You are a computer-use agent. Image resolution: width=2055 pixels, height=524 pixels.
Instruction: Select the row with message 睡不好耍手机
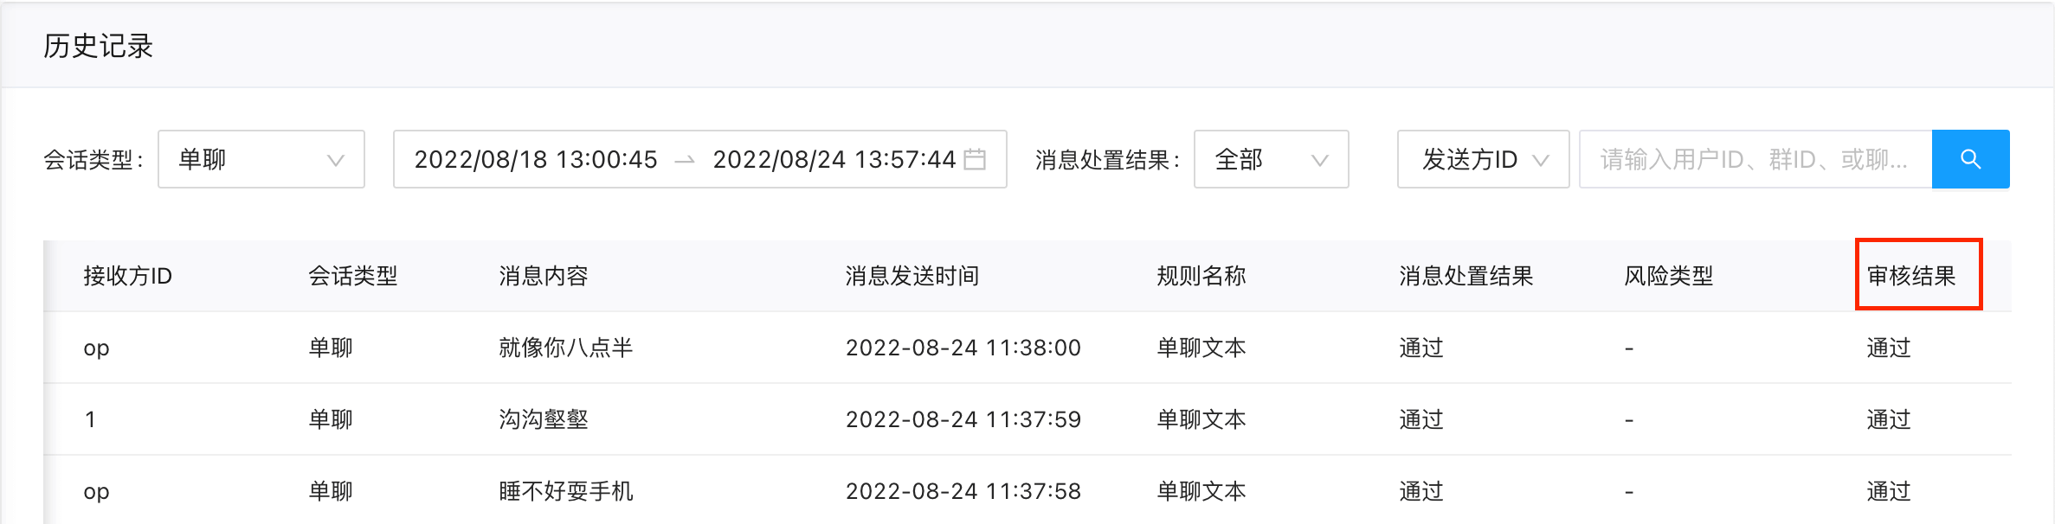click(x=1027, y=490)
